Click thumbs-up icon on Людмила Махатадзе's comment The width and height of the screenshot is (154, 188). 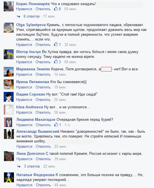click(56, 125)
